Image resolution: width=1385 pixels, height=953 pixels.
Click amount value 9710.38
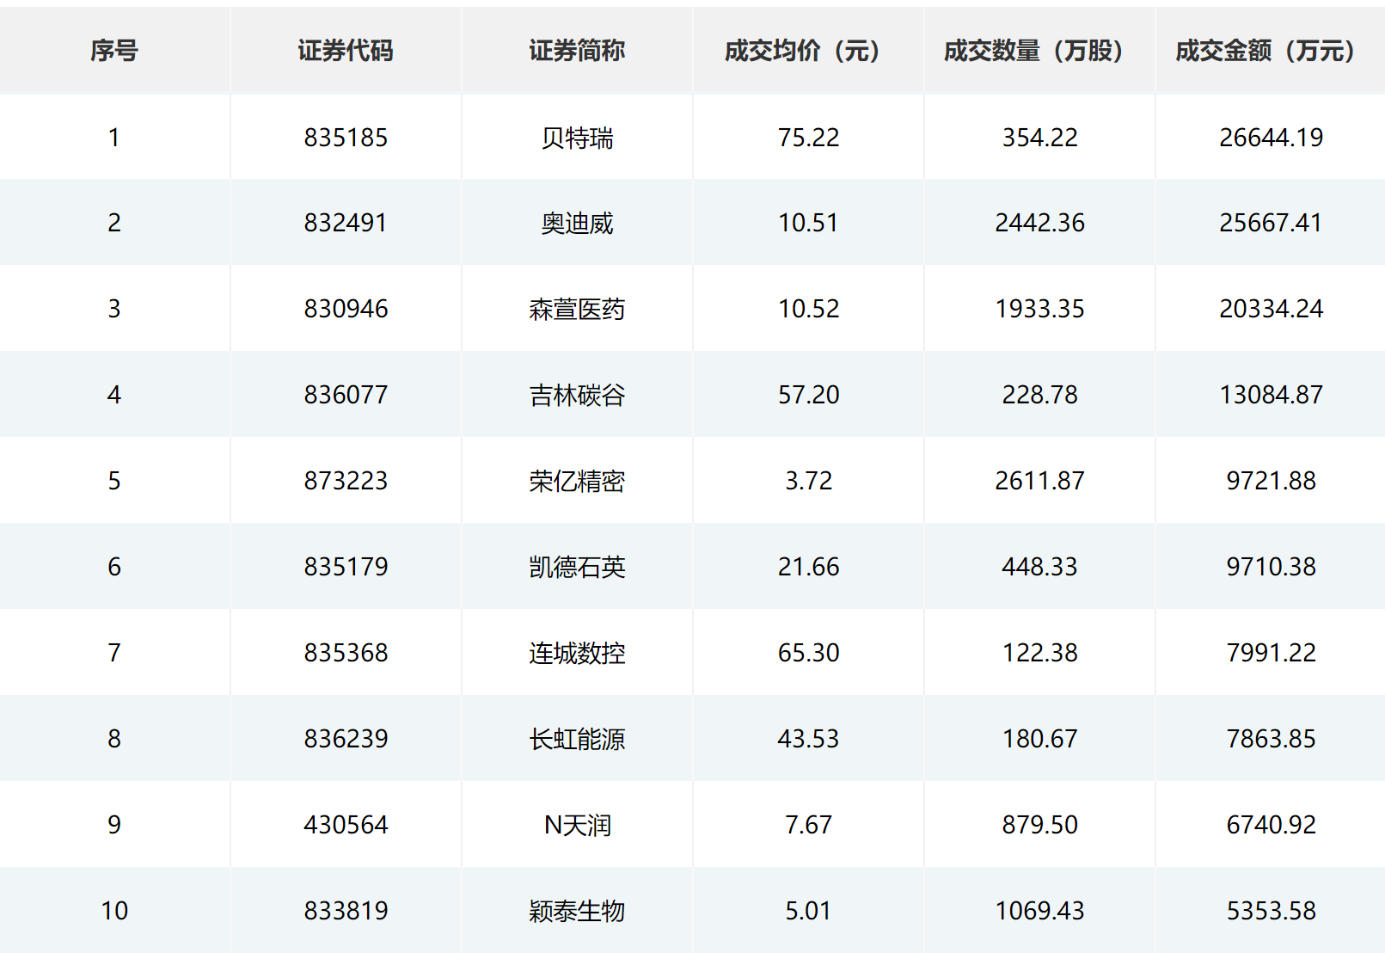pyautogui.click(x=1271, y=567)
